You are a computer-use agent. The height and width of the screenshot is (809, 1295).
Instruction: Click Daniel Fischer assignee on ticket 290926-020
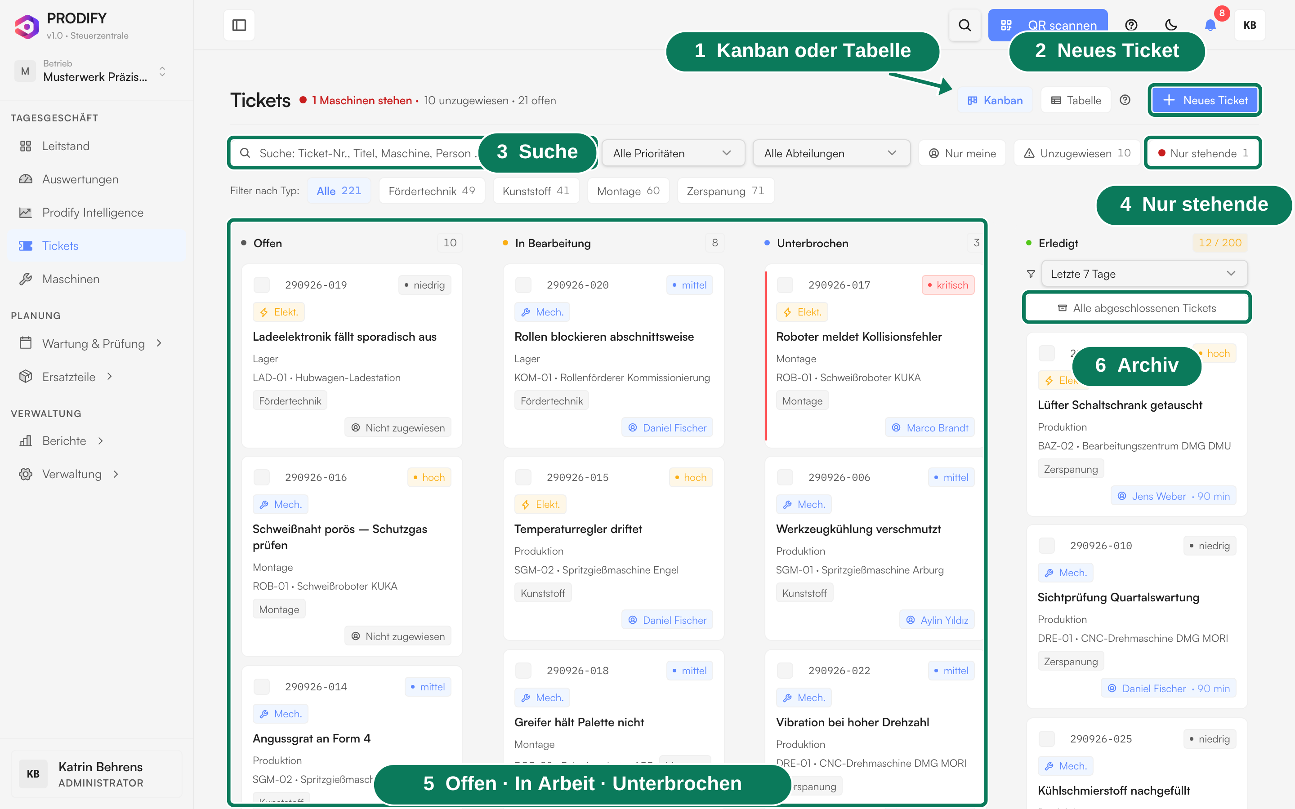pos(667,427)
